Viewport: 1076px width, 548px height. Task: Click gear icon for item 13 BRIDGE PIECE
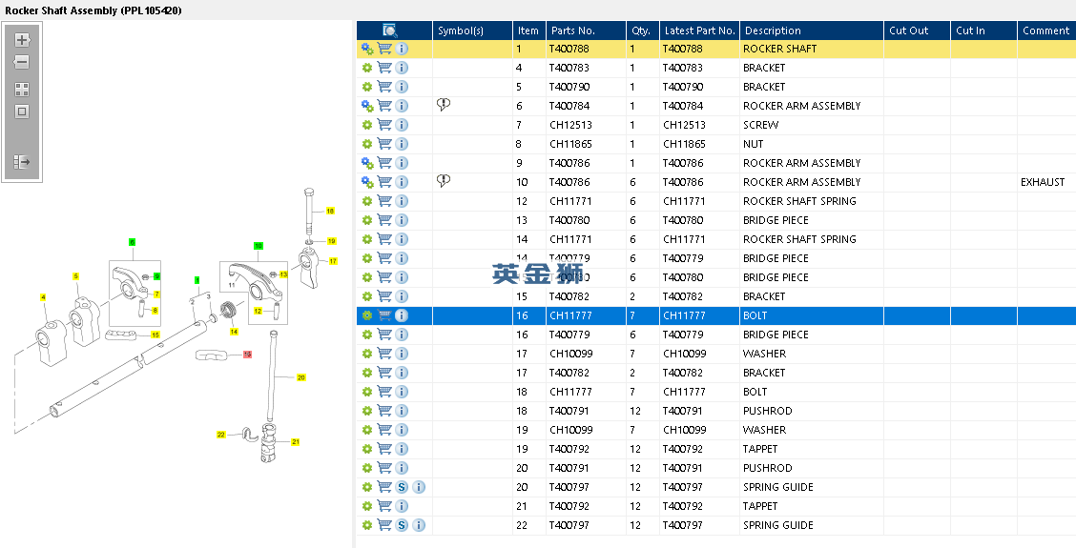pyautogui.click(x=367, y=220)
